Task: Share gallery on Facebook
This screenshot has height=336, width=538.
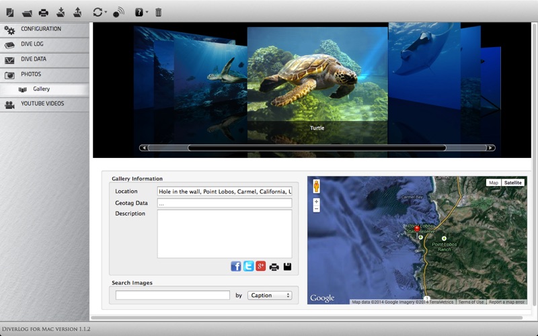Action: 236,266
